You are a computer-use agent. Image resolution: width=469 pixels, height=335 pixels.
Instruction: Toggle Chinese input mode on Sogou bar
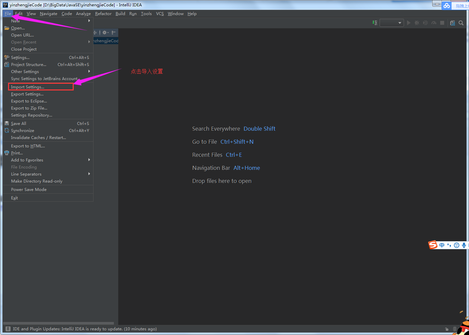click(x=442, y=245)
